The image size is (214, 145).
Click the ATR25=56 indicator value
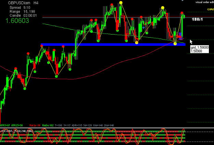tap(17, 126)
